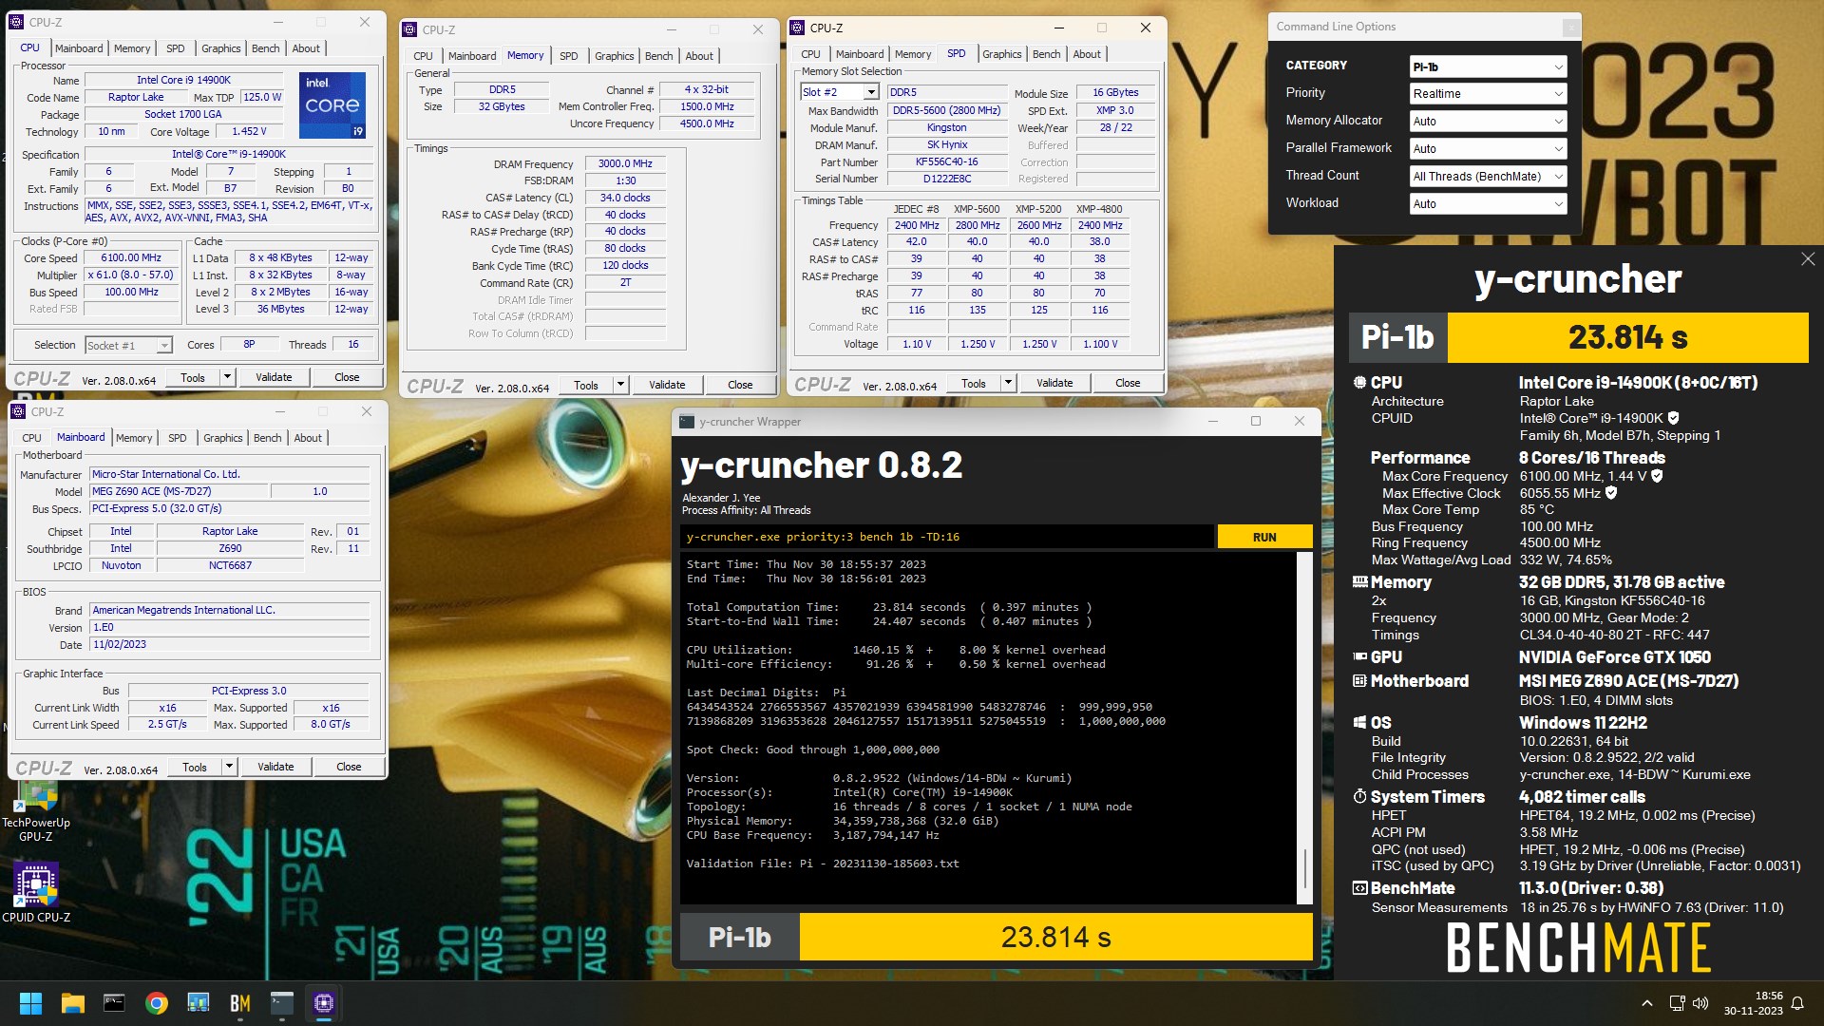Click the yellow RUN button in y-cruncher Wrapper
Viewport: 1824px width, 1026px height.
1264,537
